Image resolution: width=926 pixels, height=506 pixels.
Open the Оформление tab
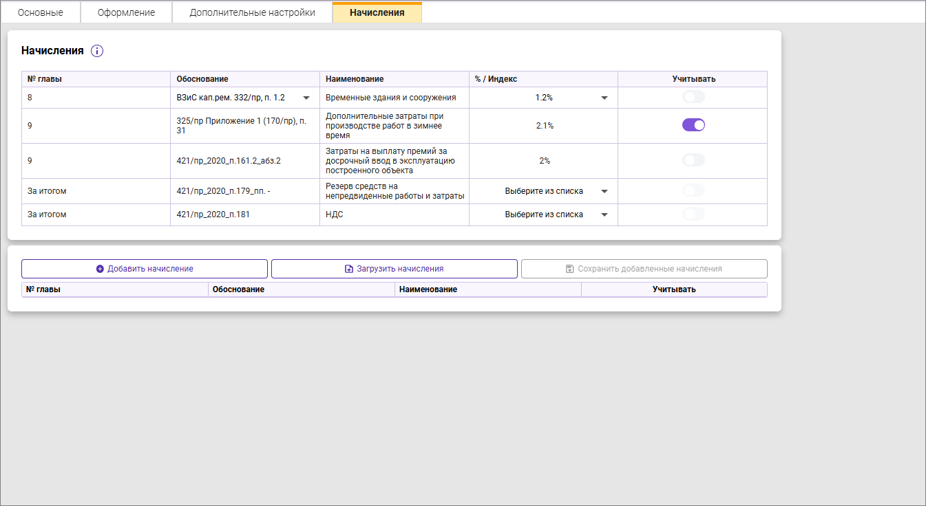pos(126,12)
